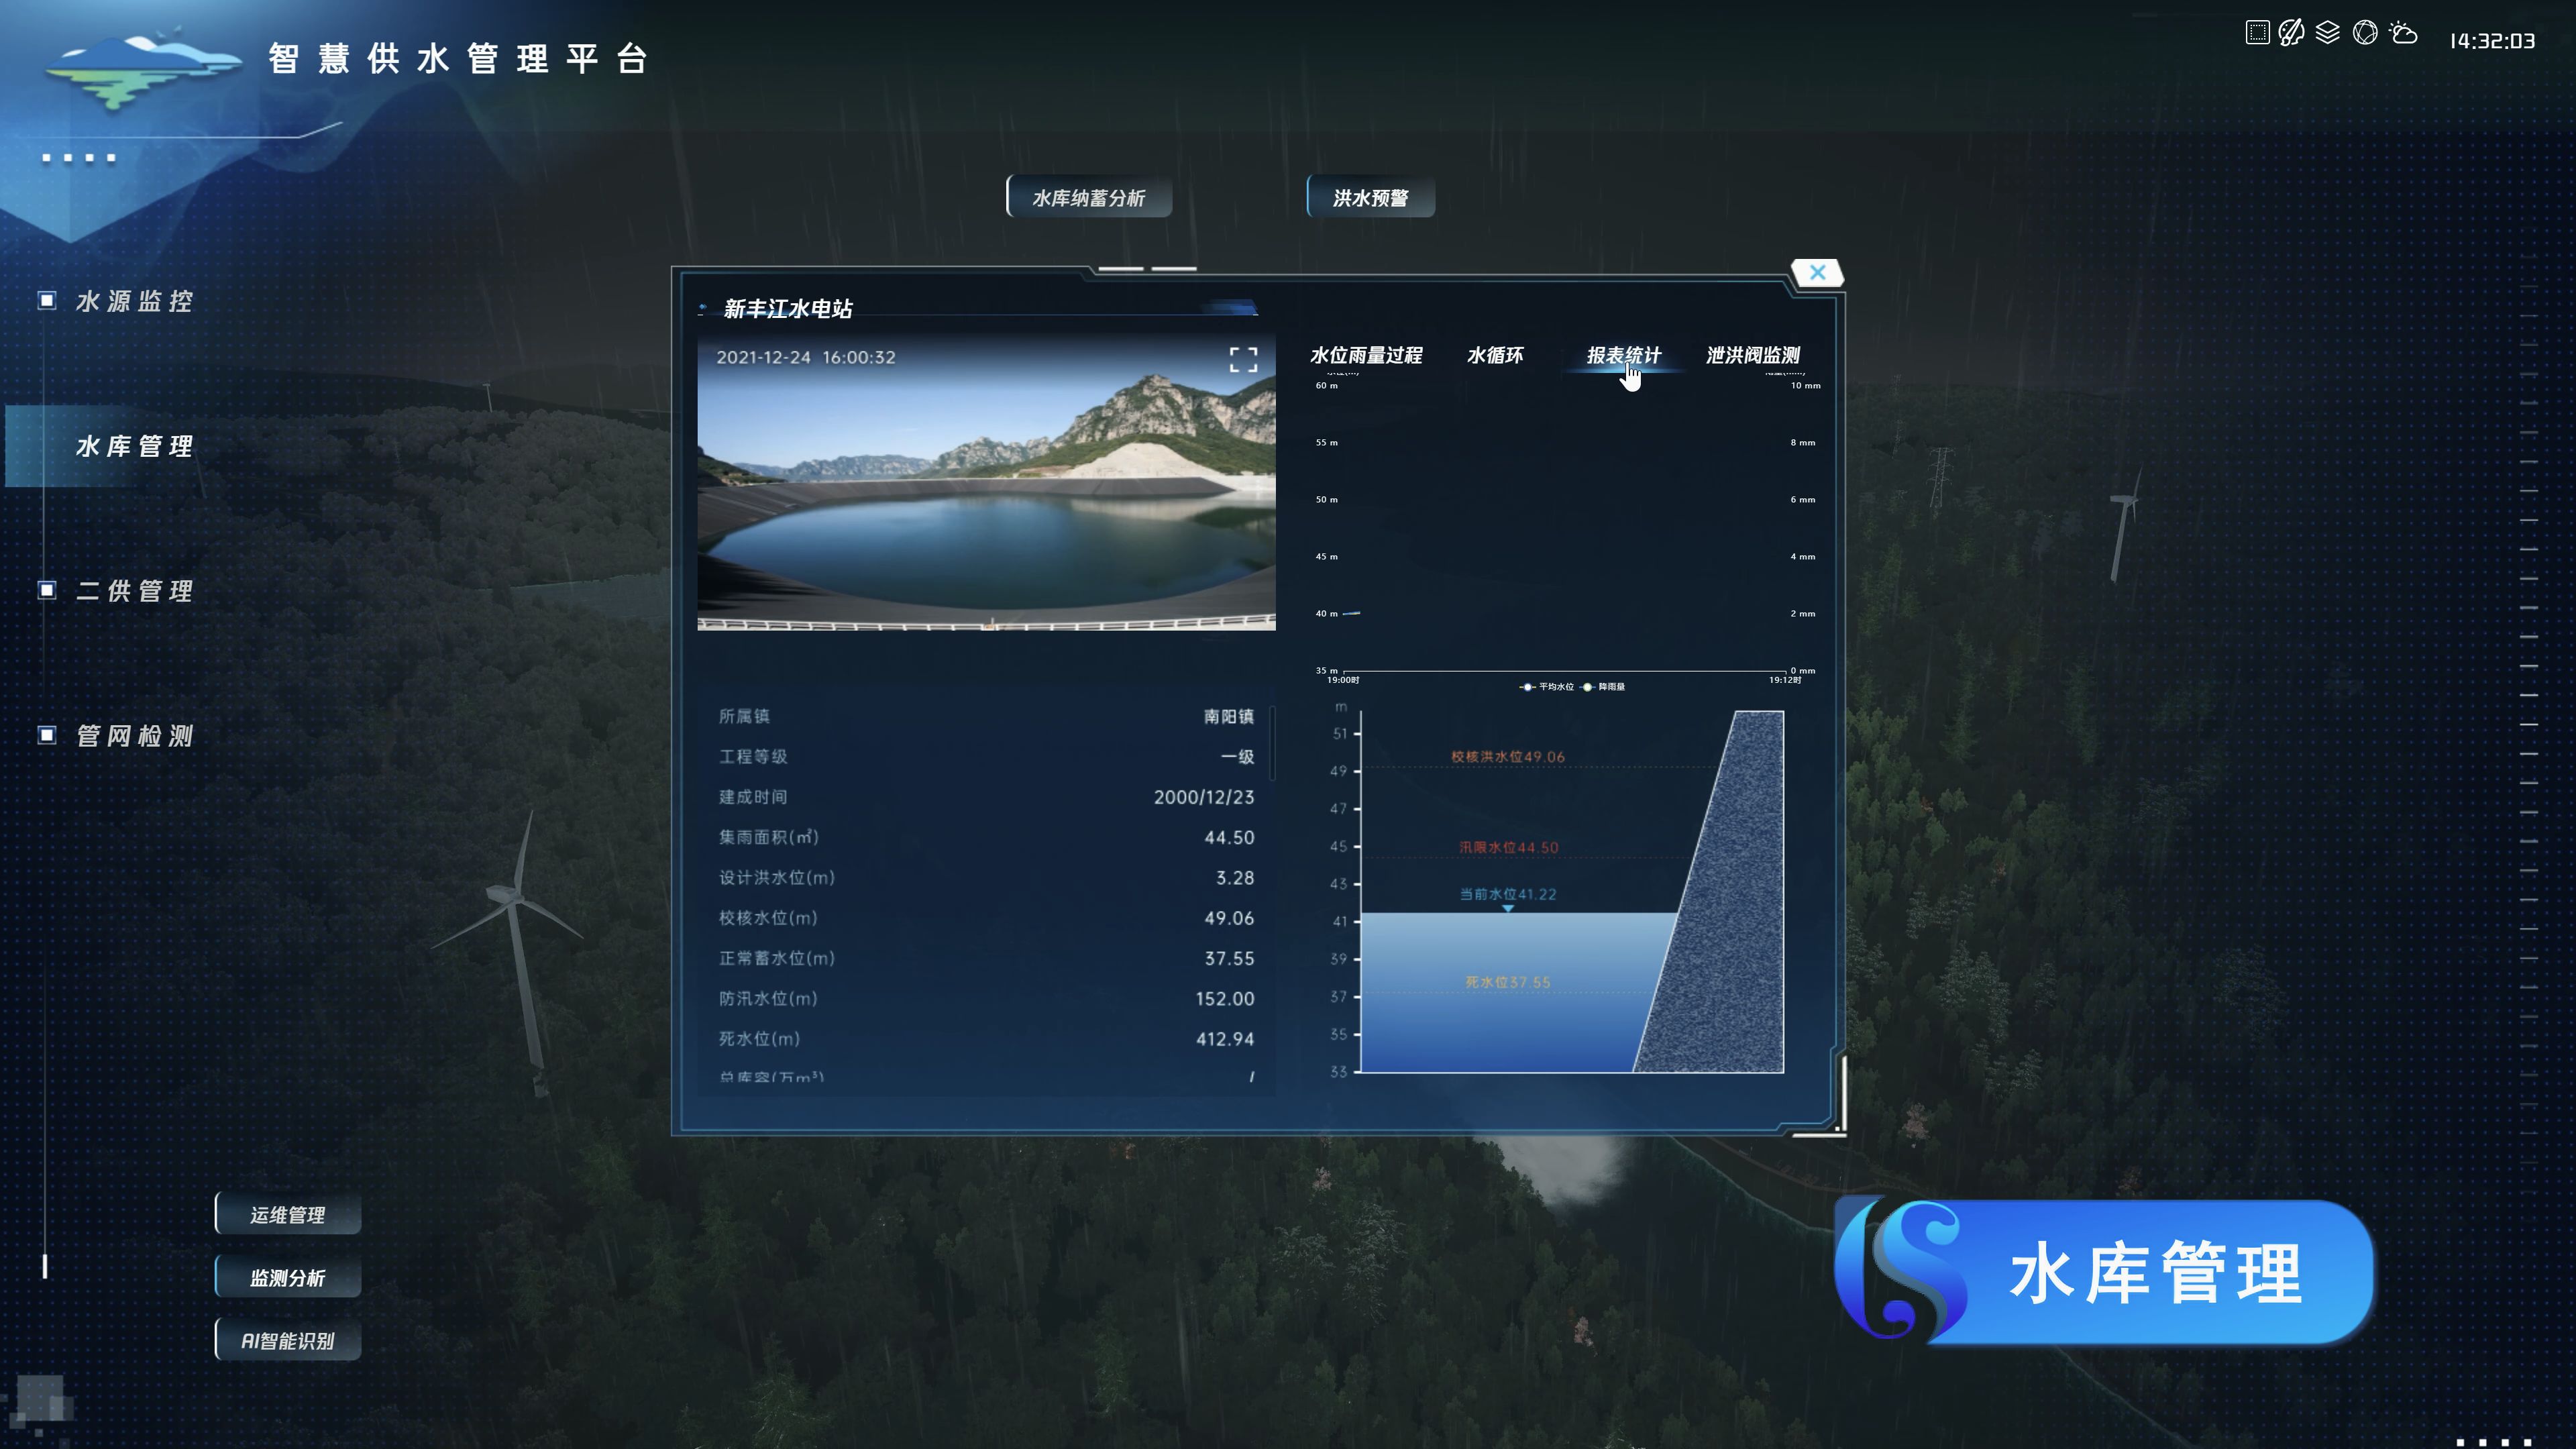
Task: Switch to the 水循环 tab
Action: tap(1495, 355)
